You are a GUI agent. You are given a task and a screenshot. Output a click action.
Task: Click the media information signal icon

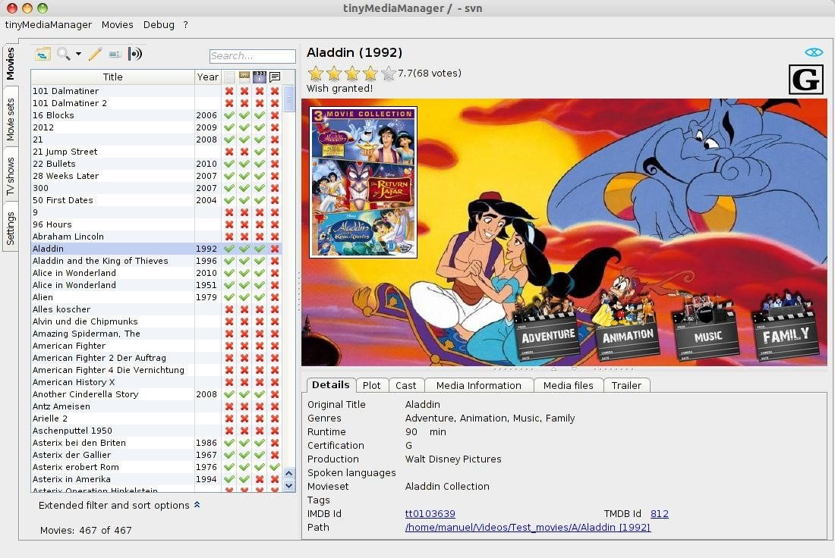click(134, 54)
